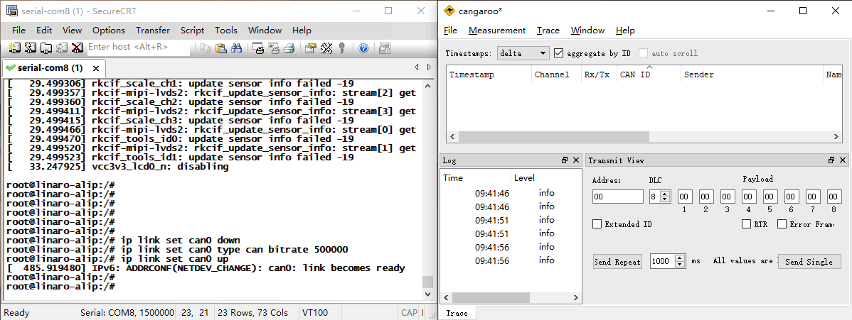Toggle the auto scroll checkbox
This screenshot has height=320, width=852.
[x=644, y=53]
